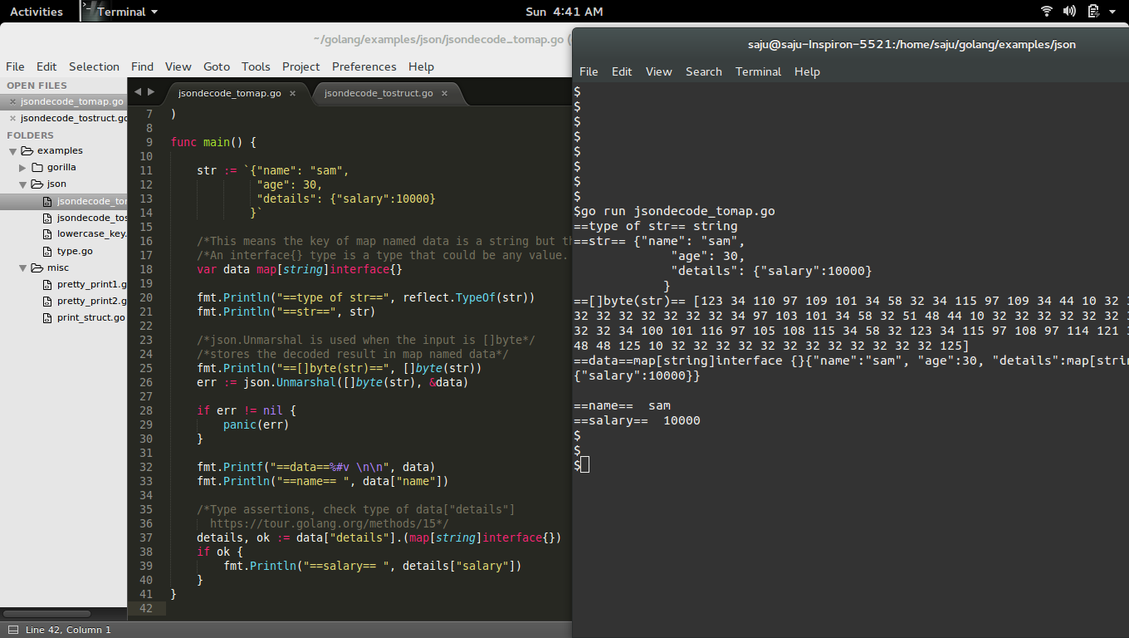Screen dimensions: 1129x638
Task: Click line number 26 in gutter
Action: point(146,382)
